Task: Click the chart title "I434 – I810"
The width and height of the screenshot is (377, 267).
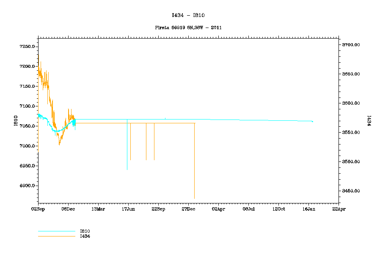Action: (x=188, y=15)
